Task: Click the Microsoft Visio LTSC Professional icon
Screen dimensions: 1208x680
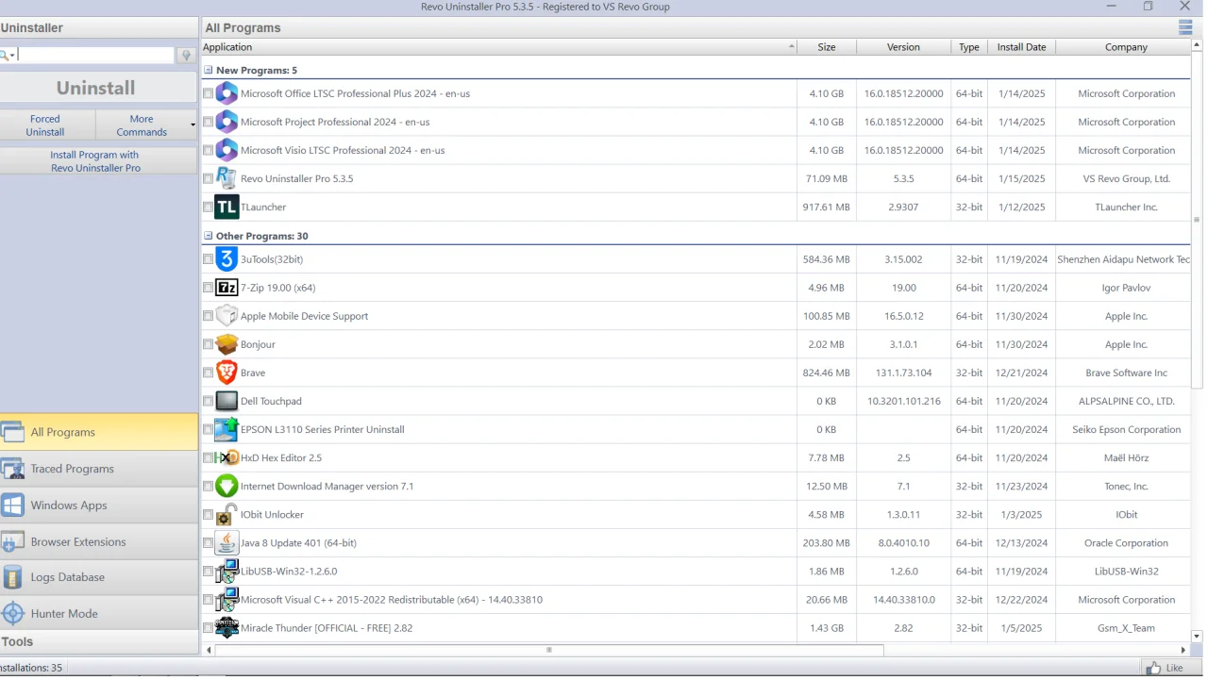Action: pyautogui.click(x=226, y=150)
